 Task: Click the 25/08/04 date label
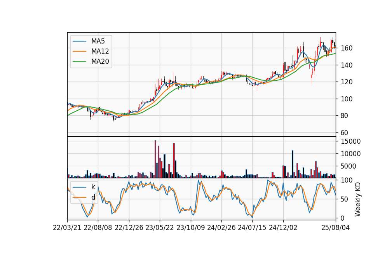pos(335,228)
